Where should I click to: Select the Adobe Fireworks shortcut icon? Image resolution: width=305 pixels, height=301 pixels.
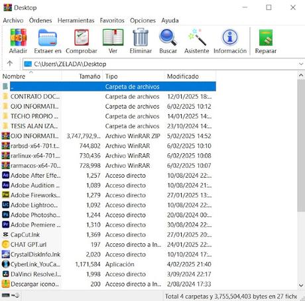[5, 195]
